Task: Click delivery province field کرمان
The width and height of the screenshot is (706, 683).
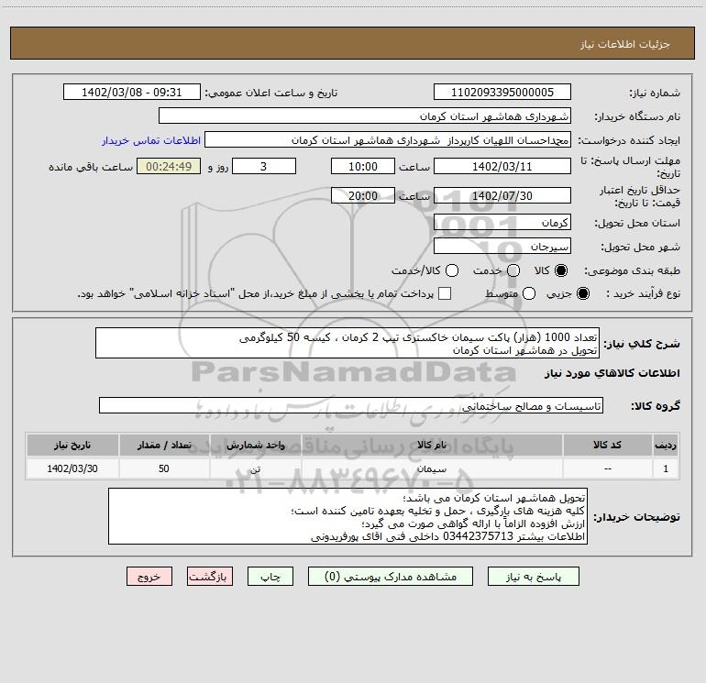Action: coord(502,223)
